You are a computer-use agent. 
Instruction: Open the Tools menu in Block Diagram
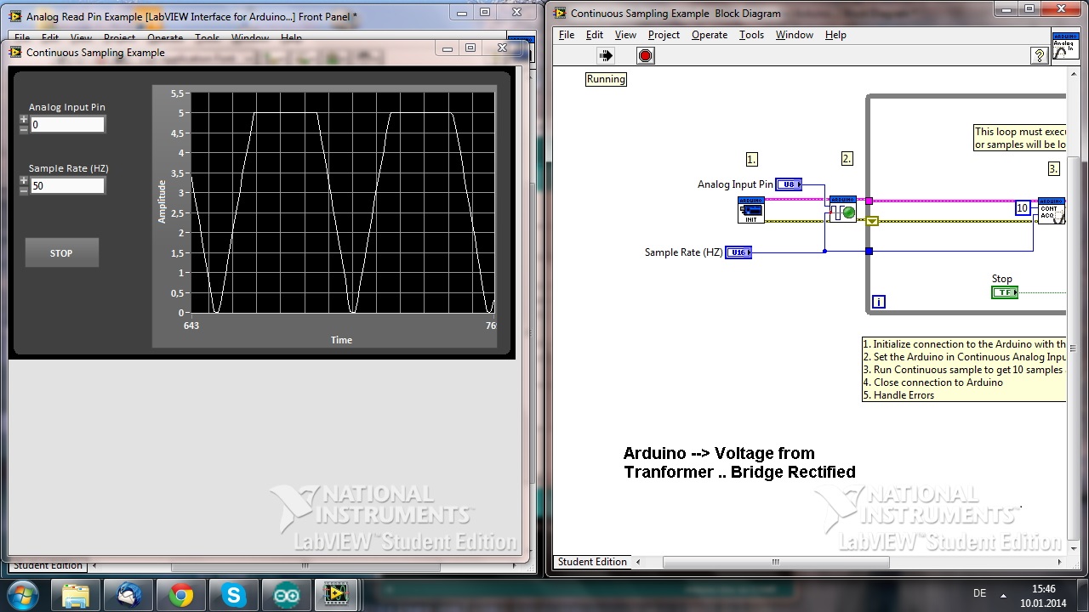tap(751, 35)
